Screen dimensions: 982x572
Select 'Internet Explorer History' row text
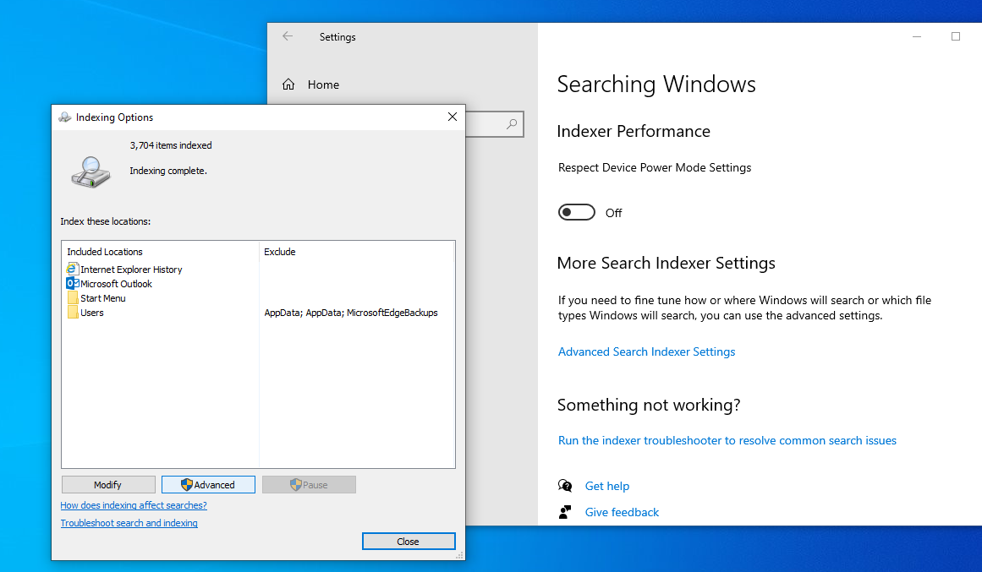(131, 270)
